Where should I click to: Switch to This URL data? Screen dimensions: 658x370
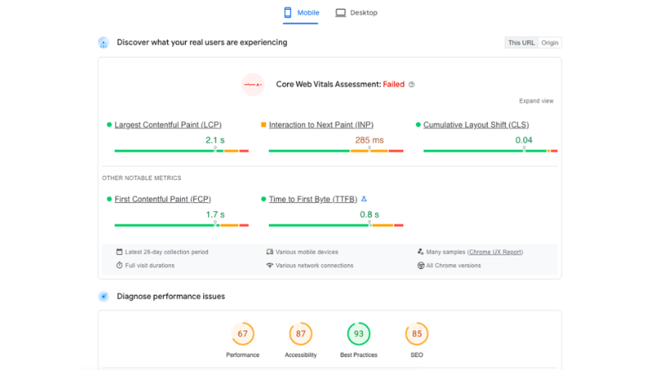pyautogui.click(x=521, y=43)
